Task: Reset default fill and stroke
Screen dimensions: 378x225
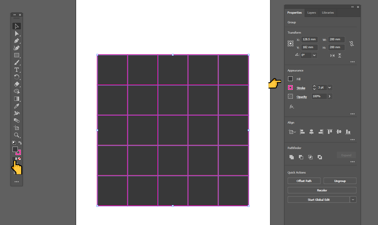Action: click(14, 143)
